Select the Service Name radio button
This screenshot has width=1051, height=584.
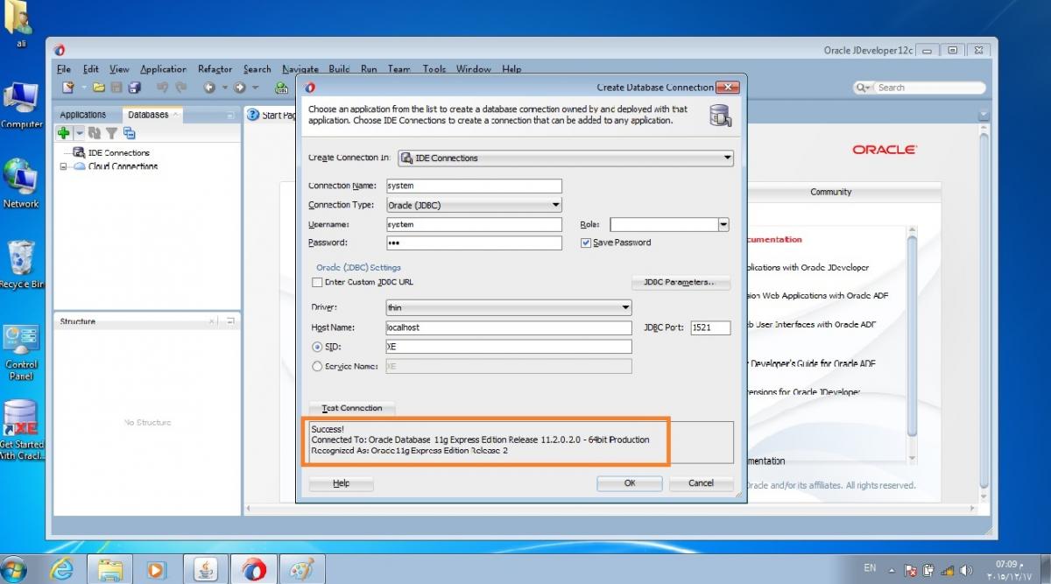[317, 367]
